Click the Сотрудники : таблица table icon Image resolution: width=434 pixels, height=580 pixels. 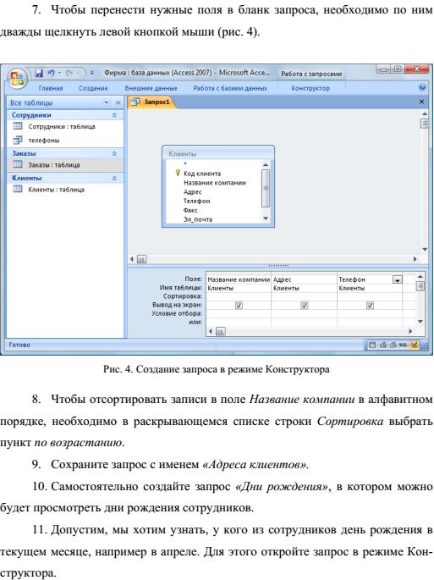pos(18,126)
